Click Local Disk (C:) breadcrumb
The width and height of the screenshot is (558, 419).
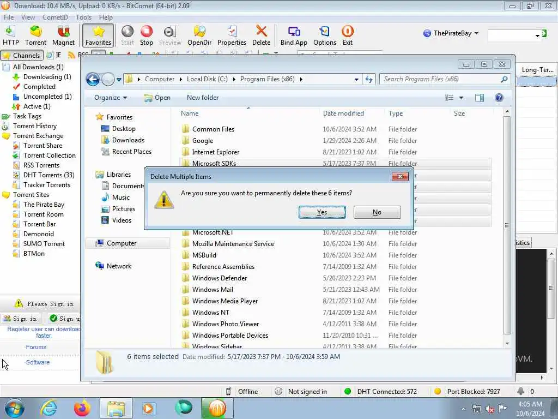207,79
